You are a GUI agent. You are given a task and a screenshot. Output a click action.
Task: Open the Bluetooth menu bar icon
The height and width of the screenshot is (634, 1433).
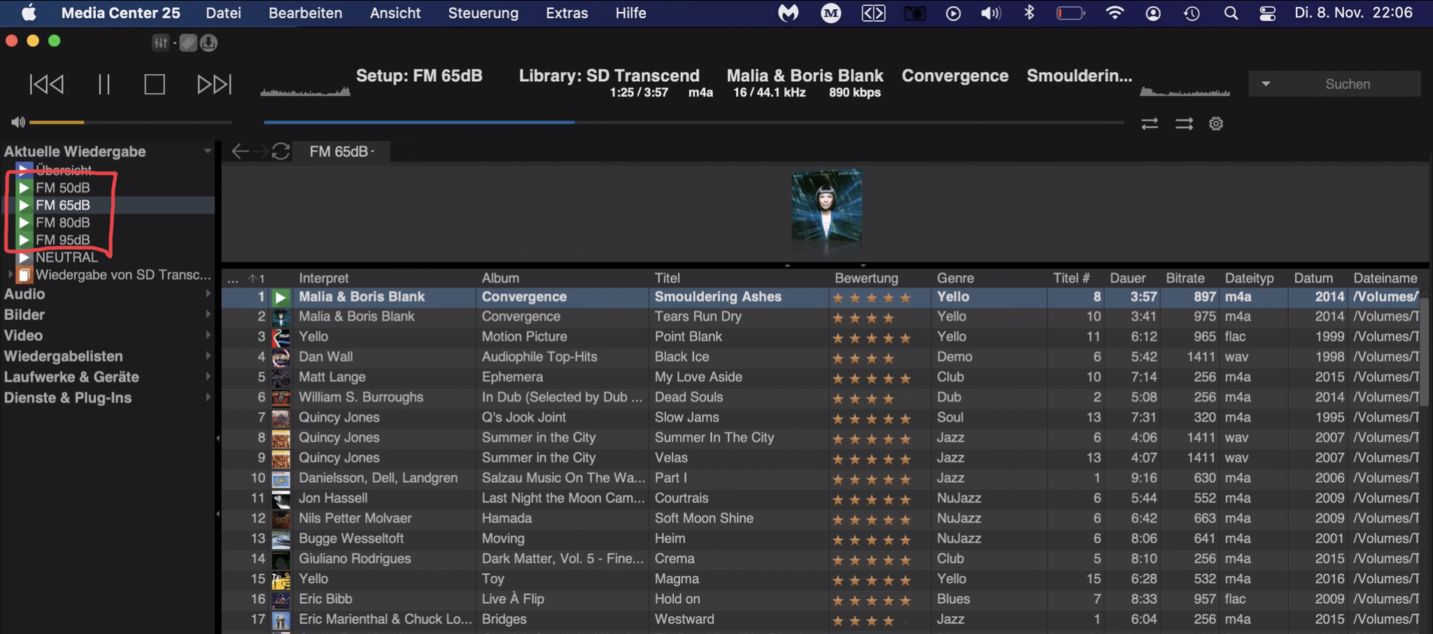coord(1029,13)
